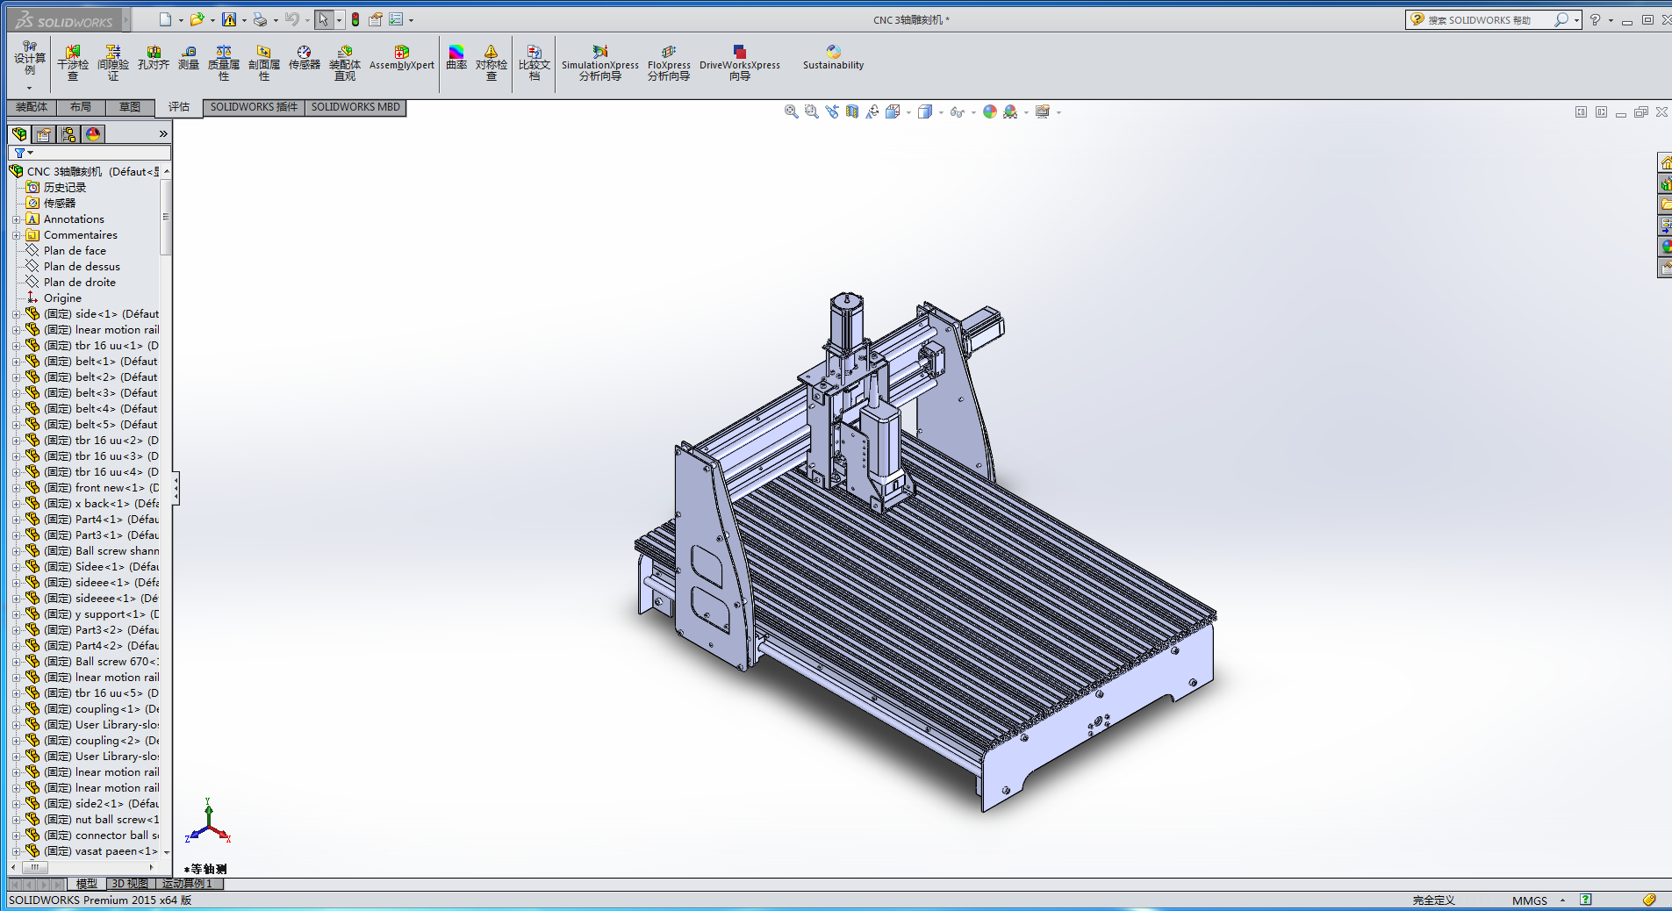This screenshot has width=1672, height=911.
Task: Launch AssemblyXpert from the ribbon
Action: (401, 58)
